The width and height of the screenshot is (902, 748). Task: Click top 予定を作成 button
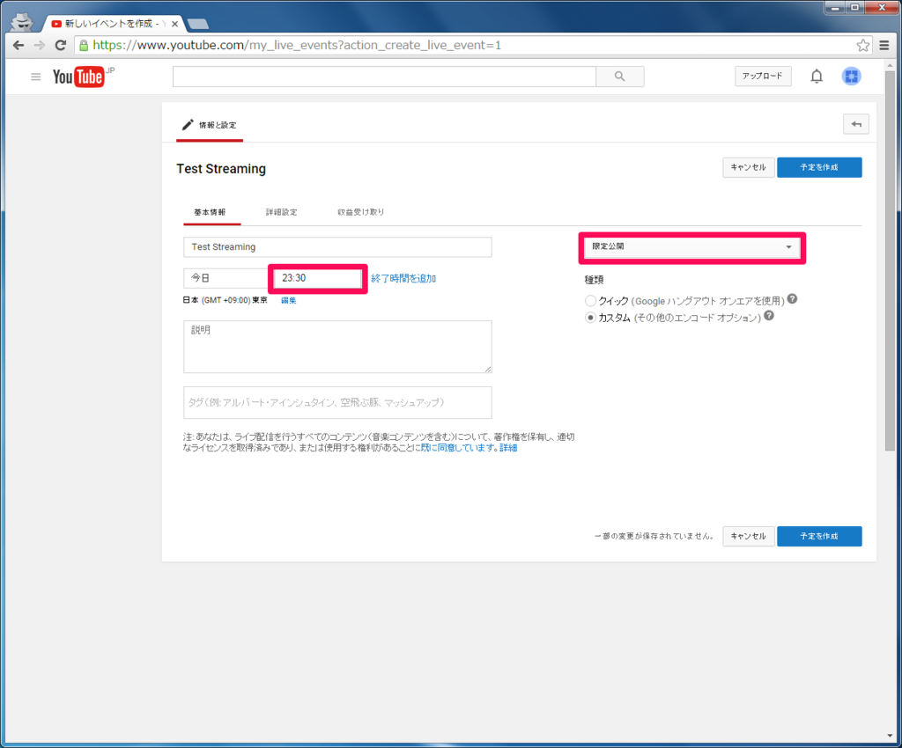(x=819, y=167)
